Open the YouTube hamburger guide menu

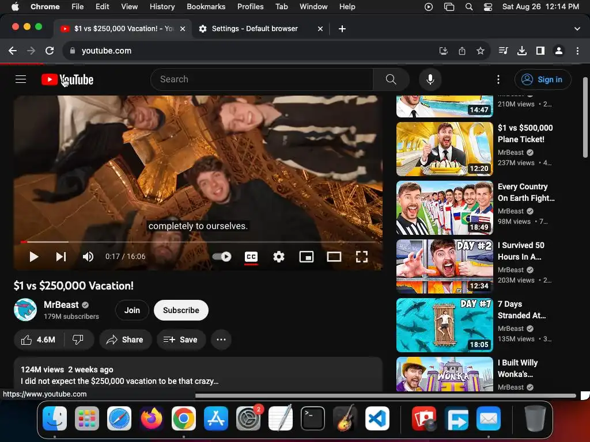pos(21,79)
